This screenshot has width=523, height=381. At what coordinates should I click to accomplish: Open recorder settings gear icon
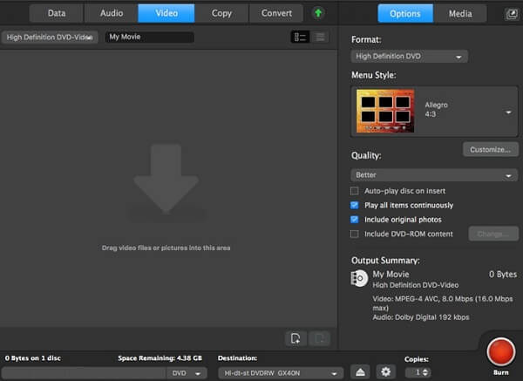pos(384,372)
